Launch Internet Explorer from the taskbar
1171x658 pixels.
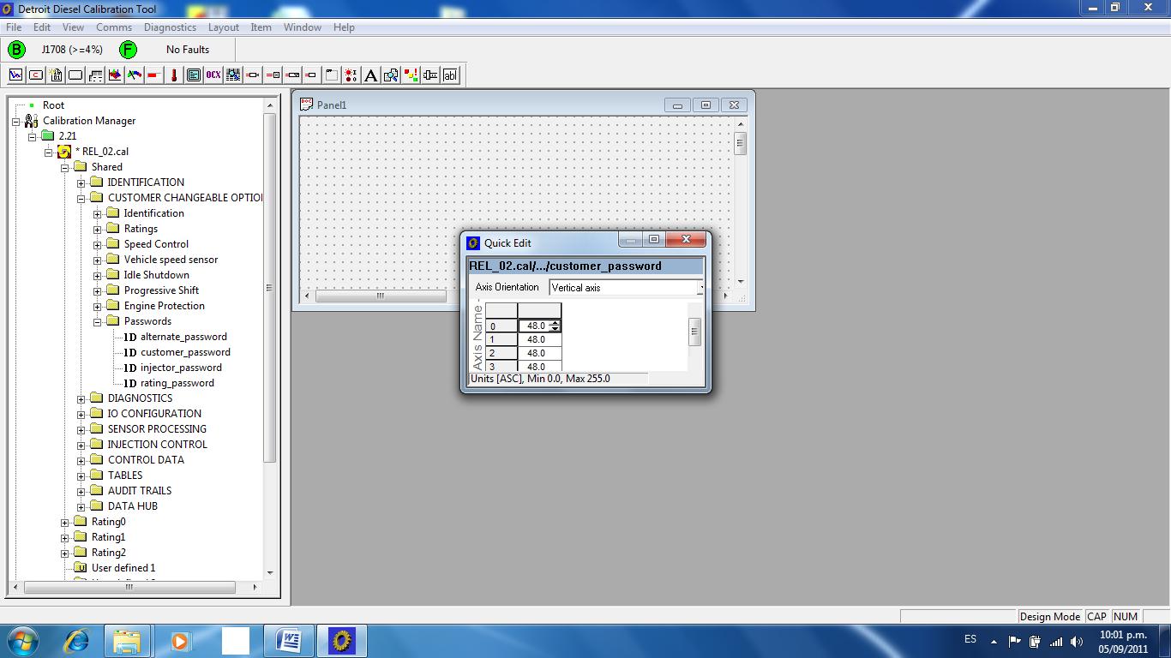[77, 641]
